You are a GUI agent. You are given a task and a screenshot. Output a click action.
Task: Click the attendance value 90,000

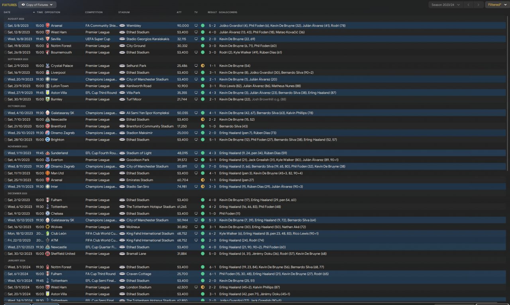tap(183, 25)
